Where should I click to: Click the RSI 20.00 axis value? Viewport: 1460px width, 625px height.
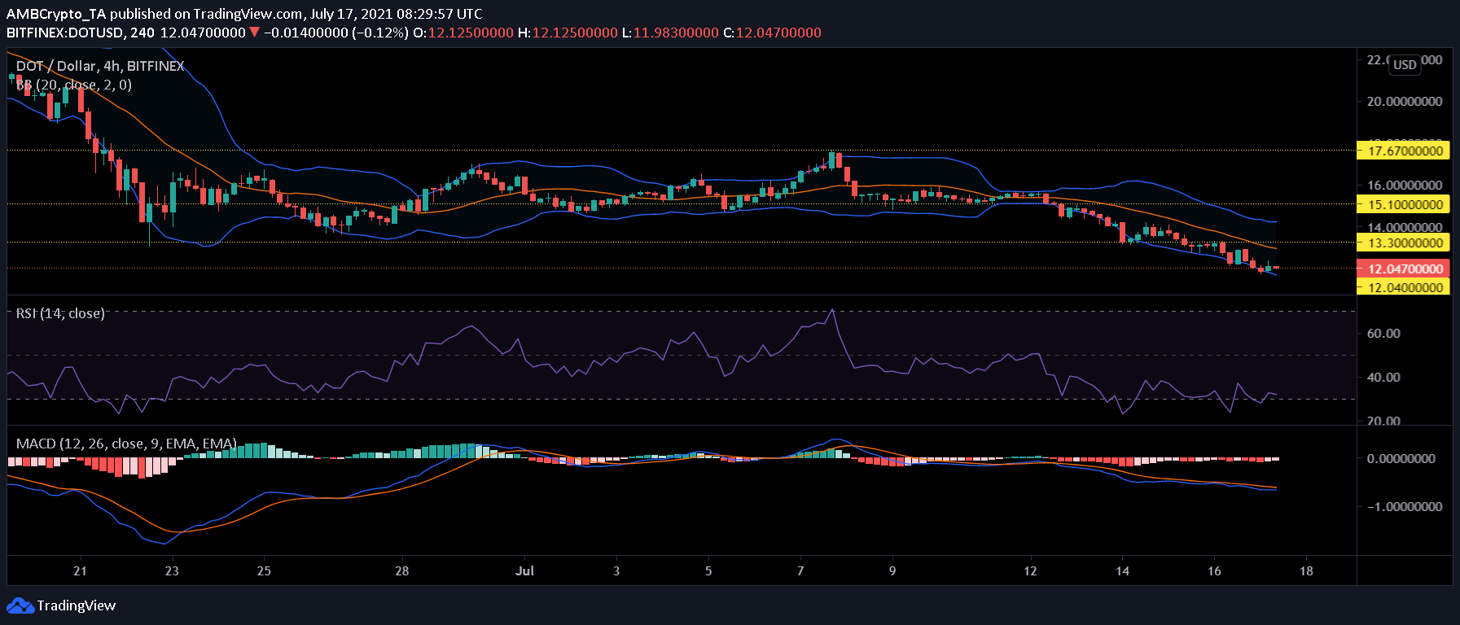click(x=1383, y=421)
